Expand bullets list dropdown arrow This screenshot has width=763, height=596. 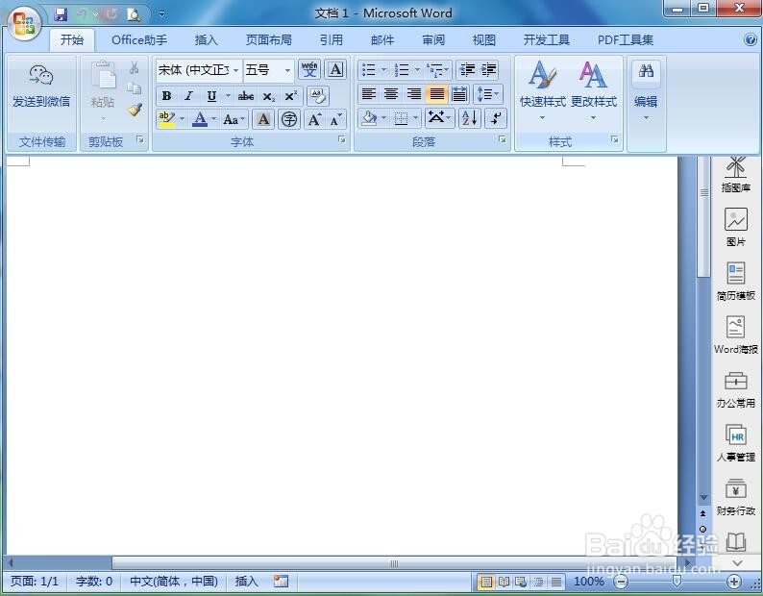(383, 70)
